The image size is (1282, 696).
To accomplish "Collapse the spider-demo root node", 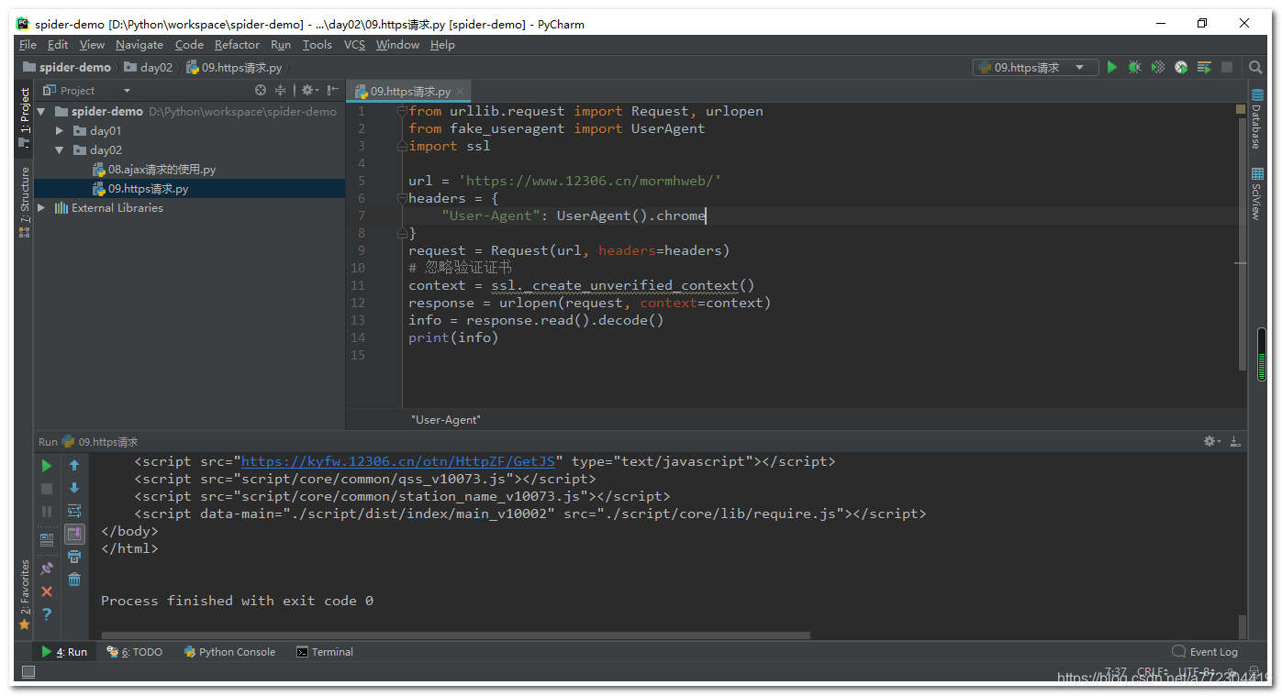I will pos(41,111).
